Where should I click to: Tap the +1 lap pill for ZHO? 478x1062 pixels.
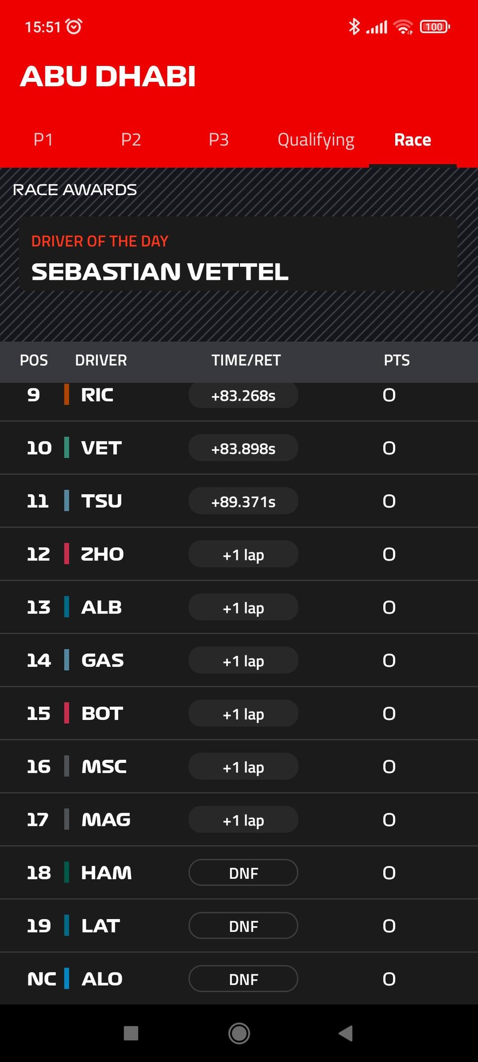tap(243, 554)
